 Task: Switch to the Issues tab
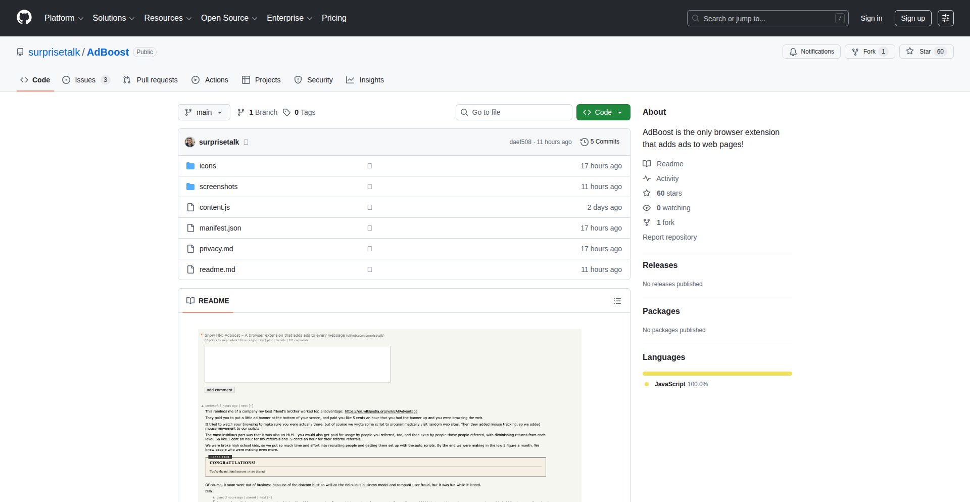(x=85, y=80)
